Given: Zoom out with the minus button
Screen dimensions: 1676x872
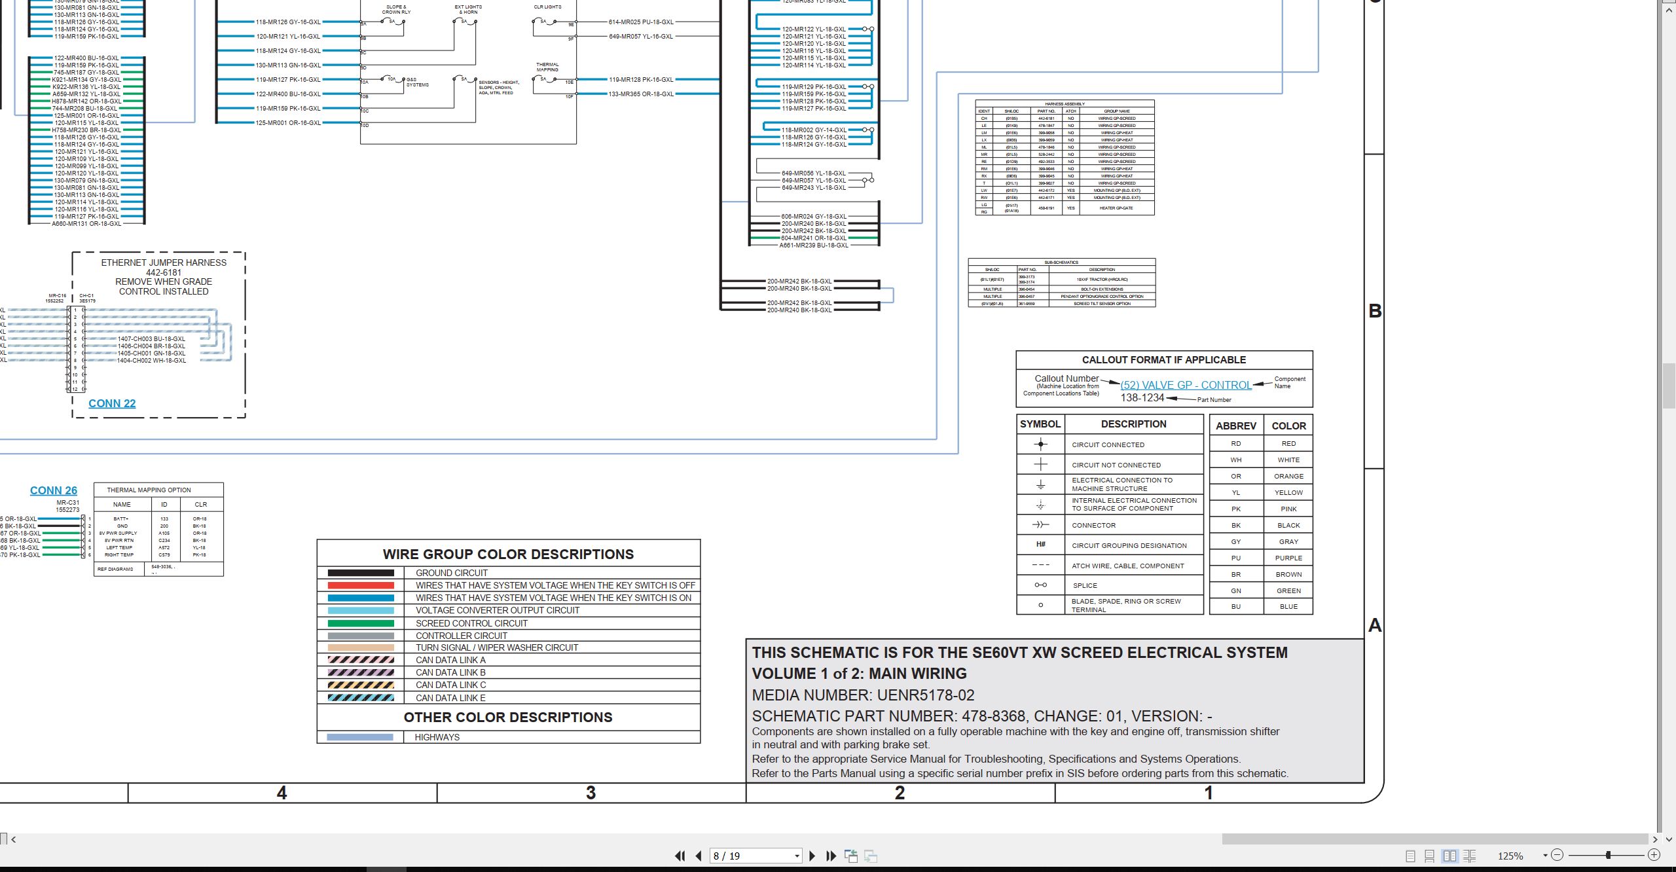Looking at the screenshot, I should (1557, 855).
